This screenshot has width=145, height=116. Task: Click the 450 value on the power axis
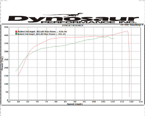coord(6,27)
